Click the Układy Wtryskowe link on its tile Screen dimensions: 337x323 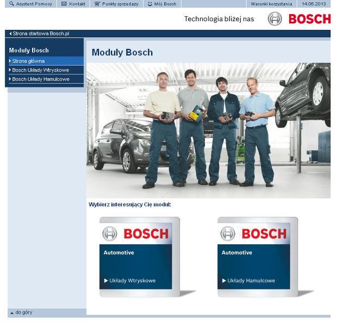133,281
